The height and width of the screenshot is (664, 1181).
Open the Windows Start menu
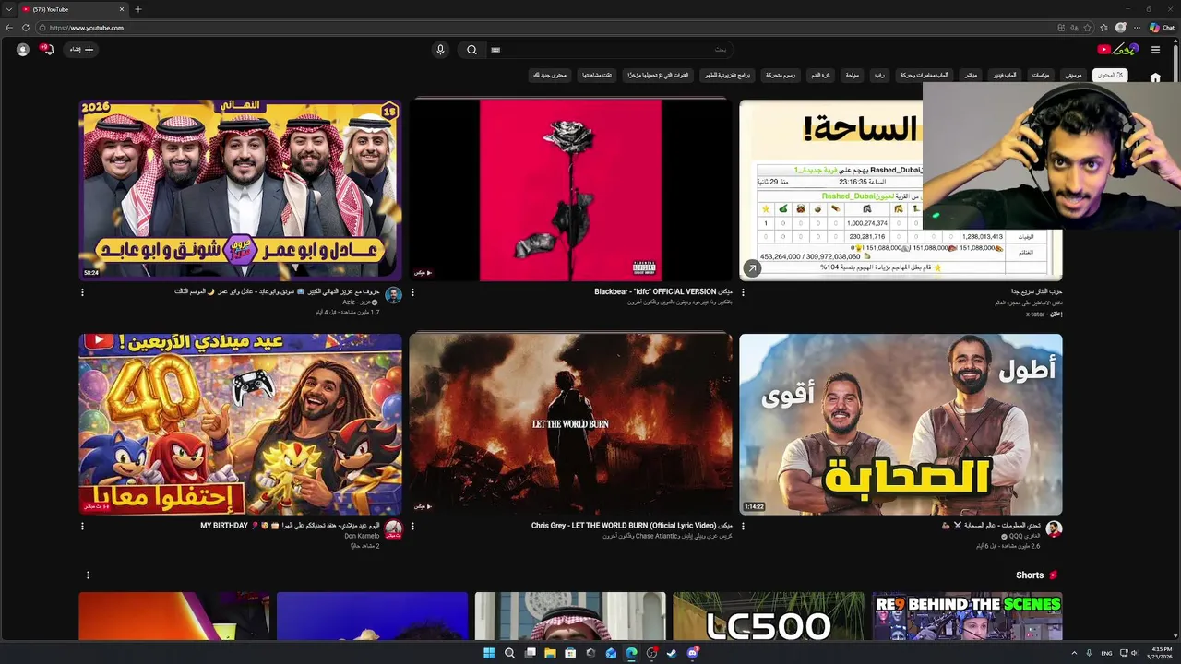(x=489, y=653)
